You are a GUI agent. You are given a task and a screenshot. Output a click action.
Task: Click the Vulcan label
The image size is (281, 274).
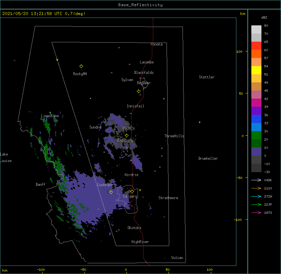tap(177, 258)
